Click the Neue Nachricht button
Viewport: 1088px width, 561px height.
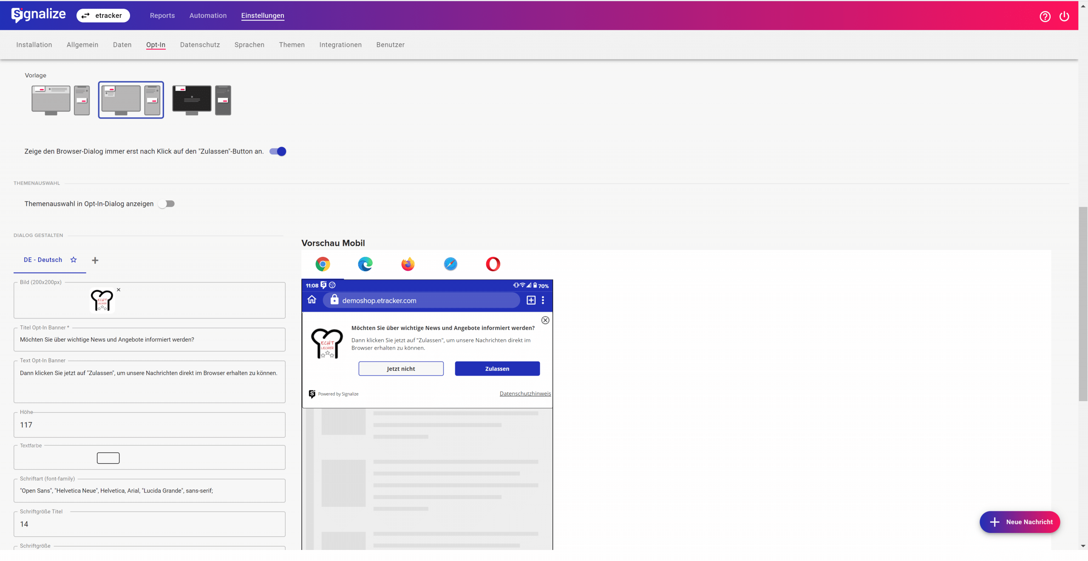[1020, 522]
